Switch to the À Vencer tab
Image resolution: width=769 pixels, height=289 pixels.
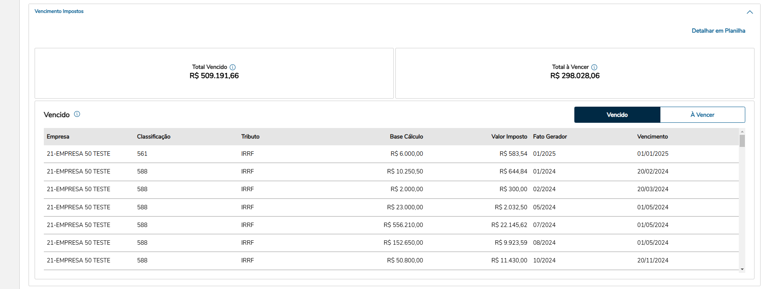tap(702, 115)
